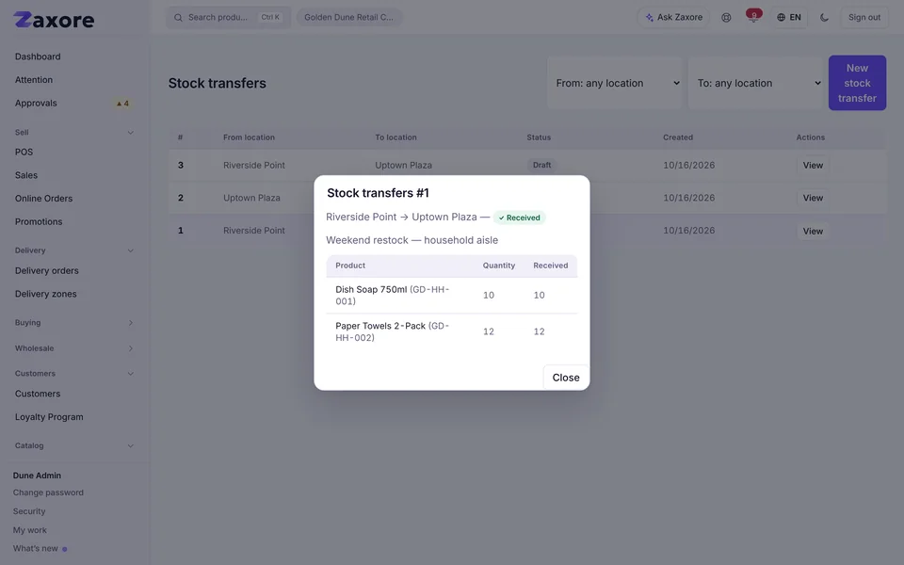The width and height of the screenshot is (904, 565).
Task: Click Dish Soap 750ml product row
Action: [451, 295]
